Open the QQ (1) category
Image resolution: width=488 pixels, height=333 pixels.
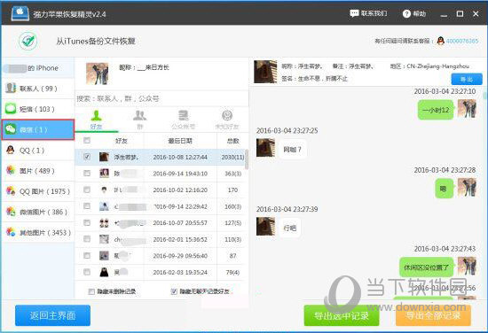click(37, 151)
